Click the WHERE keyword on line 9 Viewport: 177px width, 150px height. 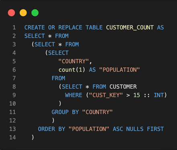tap(73, 95)
